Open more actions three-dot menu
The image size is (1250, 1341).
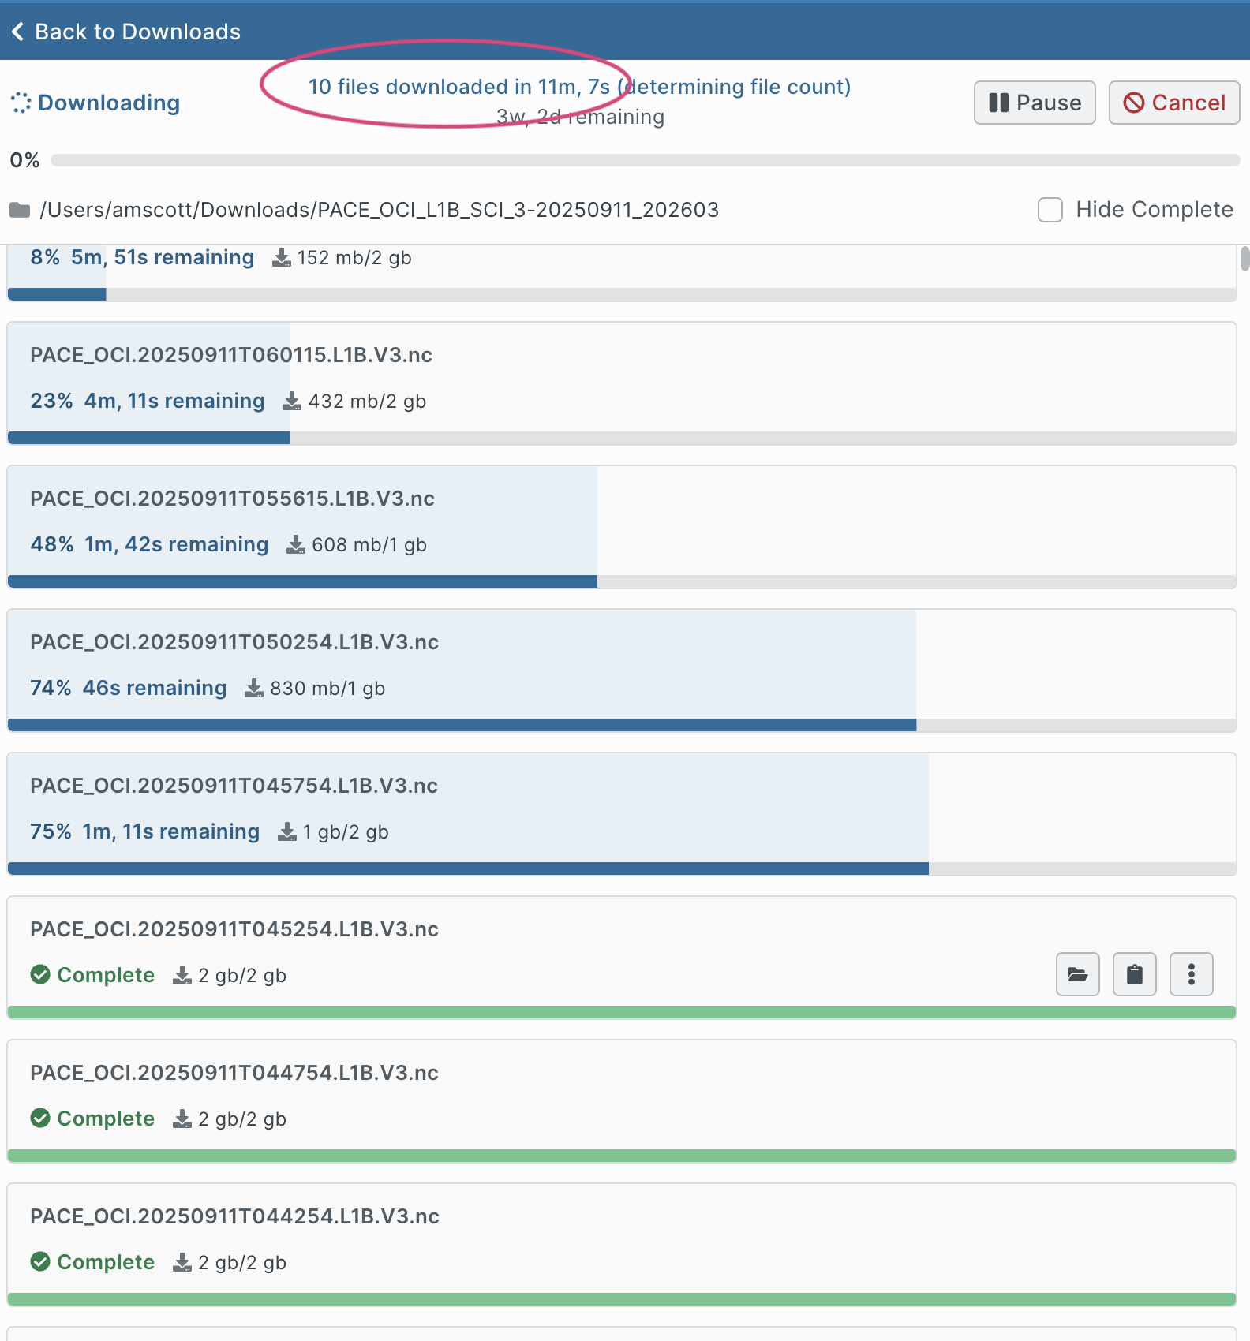click(x=1191, y=975)
